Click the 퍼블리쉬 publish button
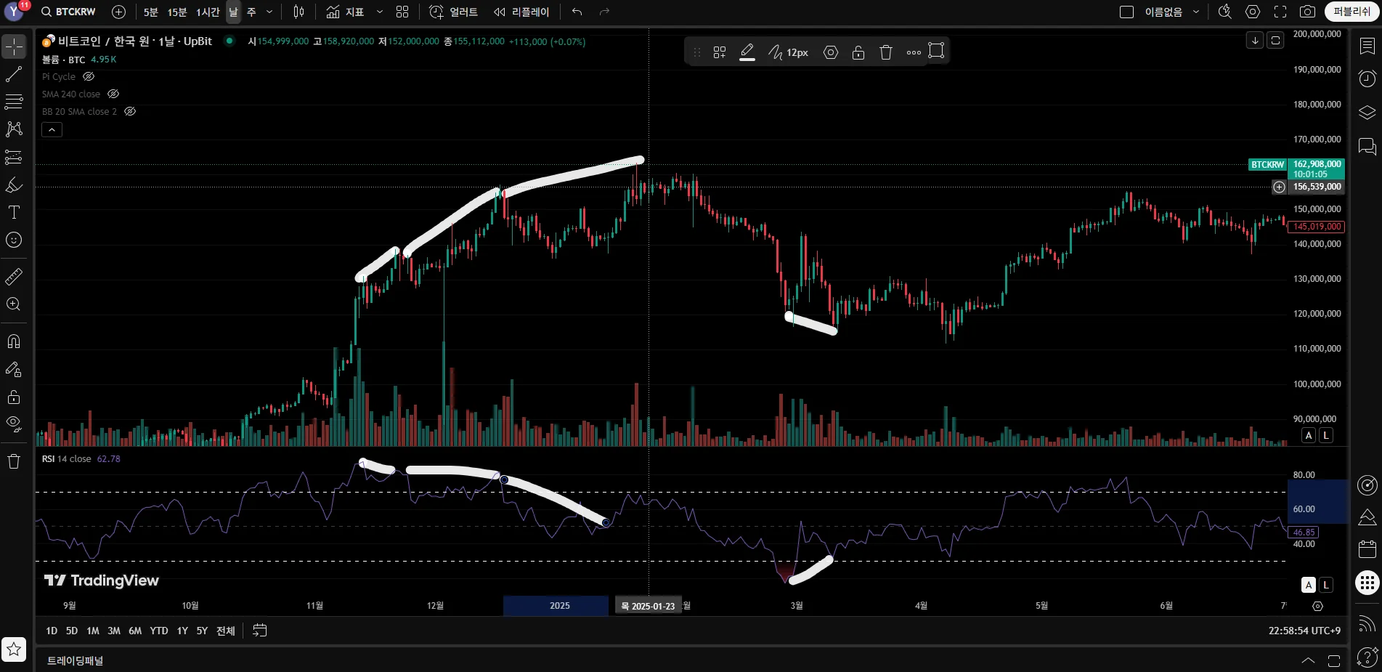Image resolution: width=1382 pixels, height=672 pixels. click(x=1351, y=12)
